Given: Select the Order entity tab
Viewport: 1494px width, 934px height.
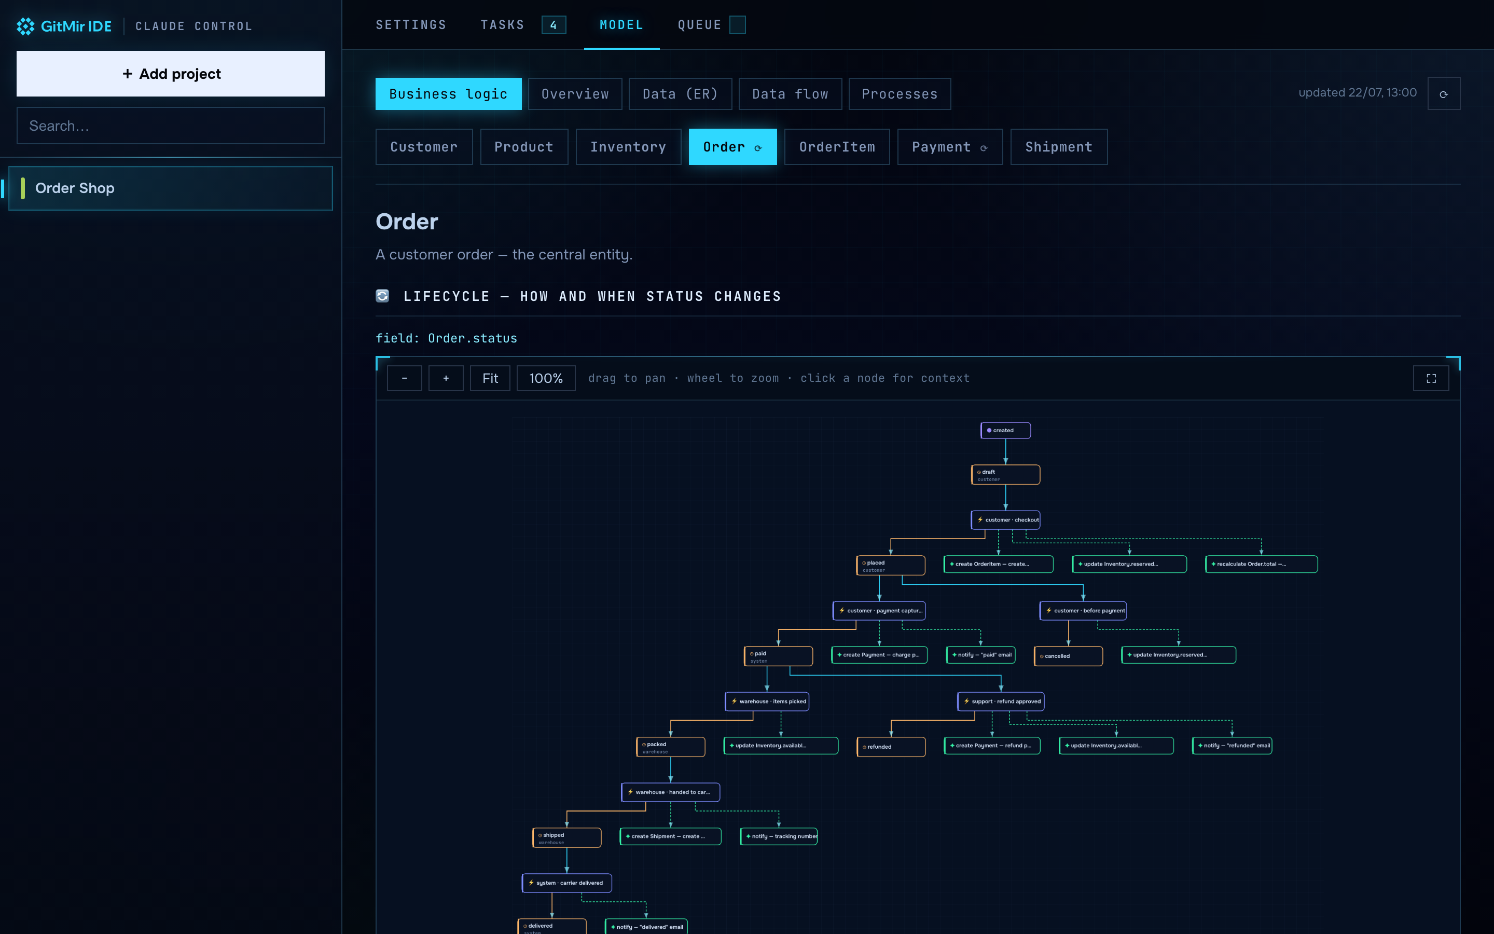Looking at the screenshot, I should pyautogui.click(x=733, y=147).
